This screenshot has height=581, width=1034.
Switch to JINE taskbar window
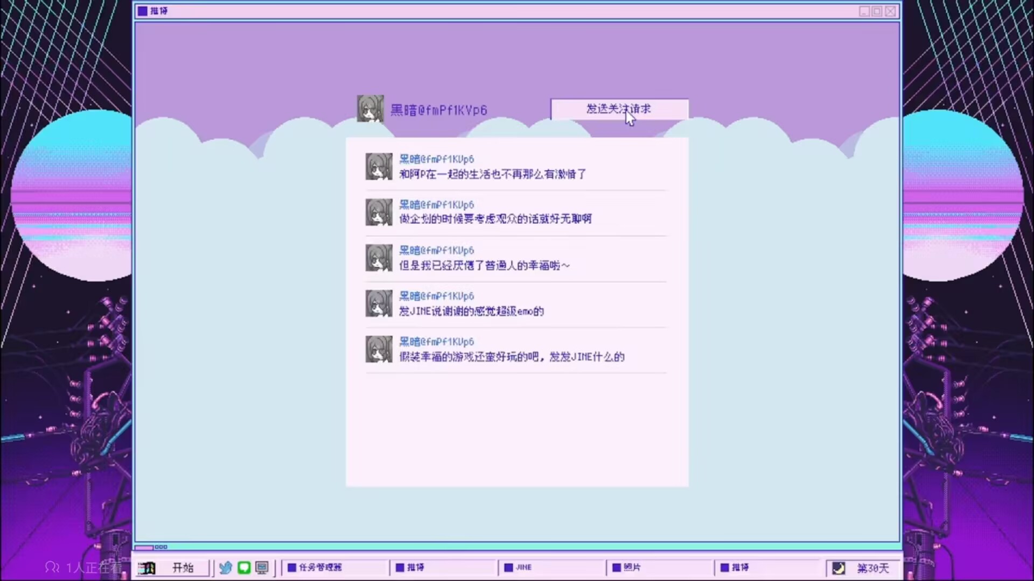point(550,568)
